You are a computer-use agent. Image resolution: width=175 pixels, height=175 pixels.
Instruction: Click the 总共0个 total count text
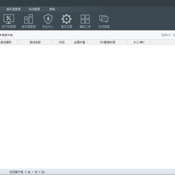(166, 35)
